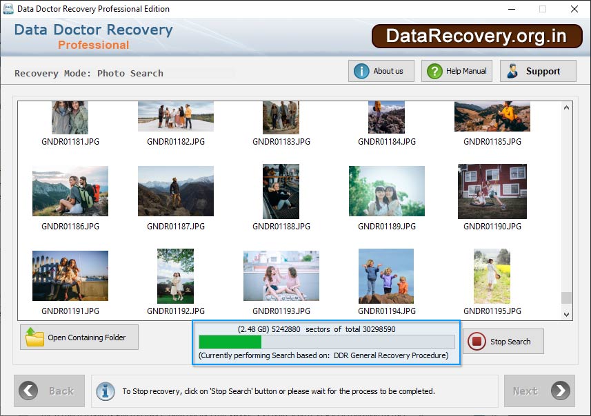The image size is (591, 416).
Task: Select thumbnail GNDR01193.JPG
Action: 281,275
